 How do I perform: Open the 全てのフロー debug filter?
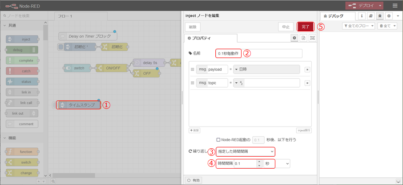click(x=359, y=27)
